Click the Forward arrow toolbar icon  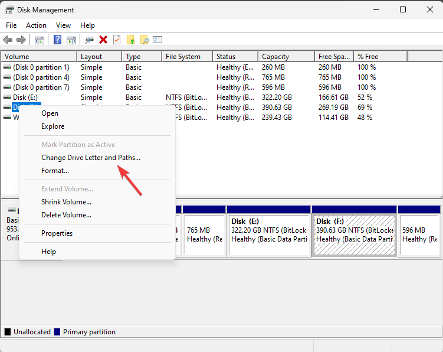pos(21,40)
